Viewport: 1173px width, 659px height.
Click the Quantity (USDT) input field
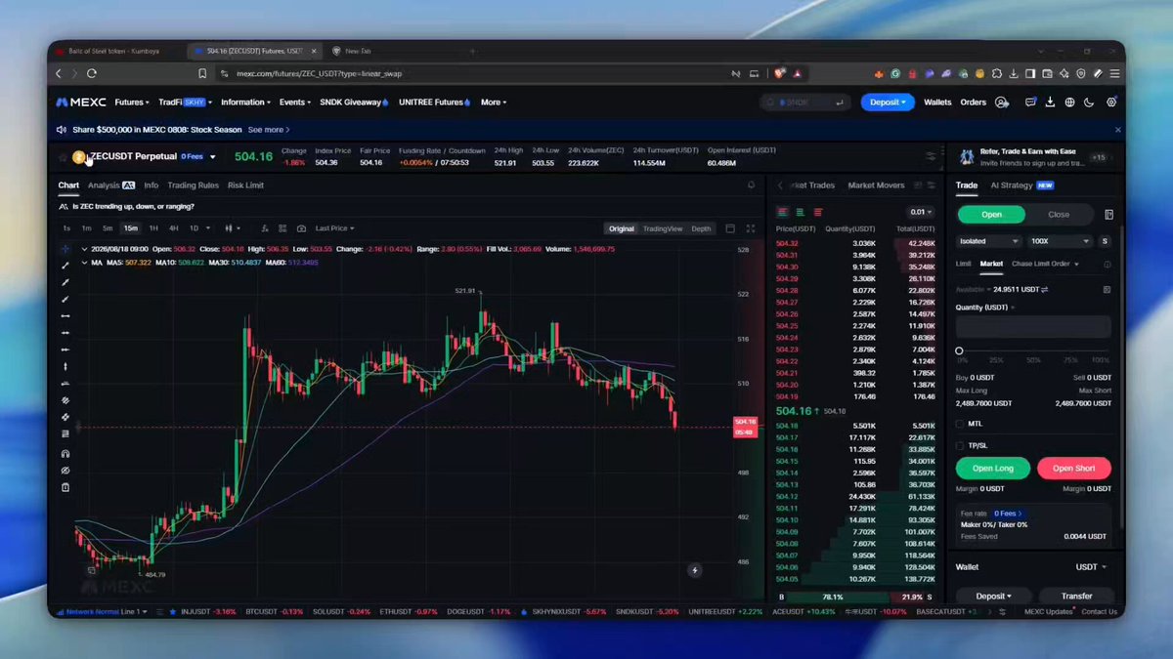[1033, 327]
